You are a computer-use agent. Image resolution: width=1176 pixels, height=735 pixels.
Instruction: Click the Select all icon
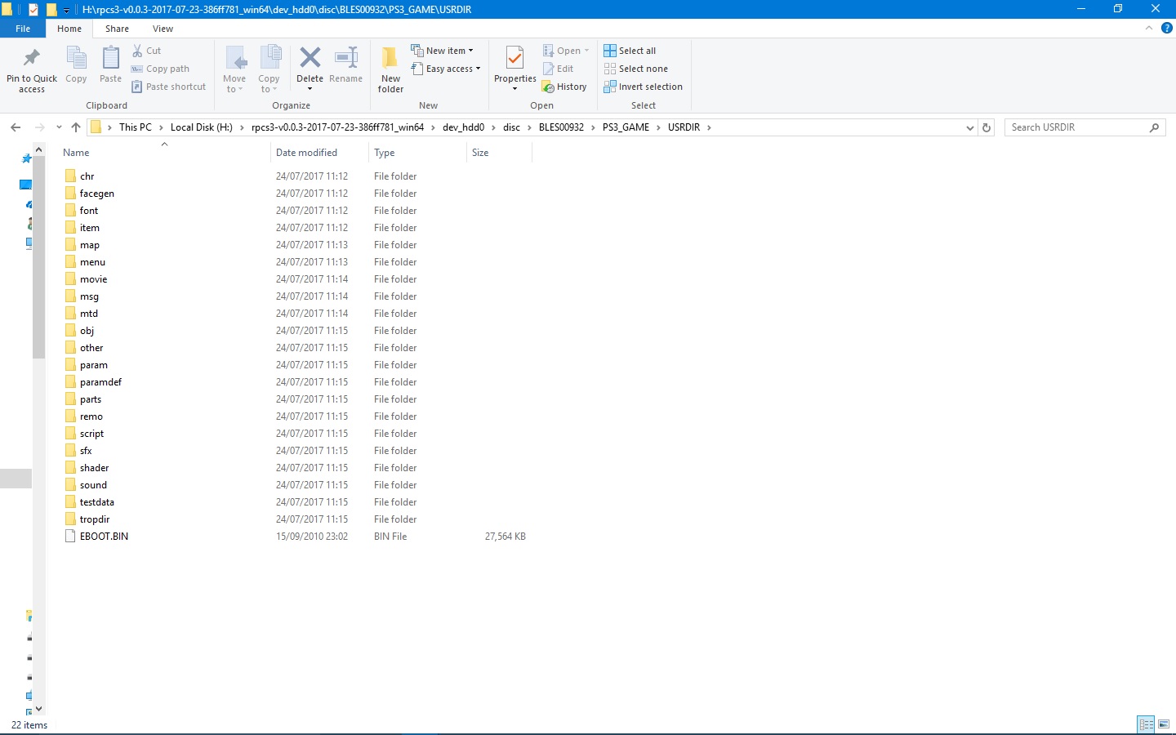coord(610,51)
